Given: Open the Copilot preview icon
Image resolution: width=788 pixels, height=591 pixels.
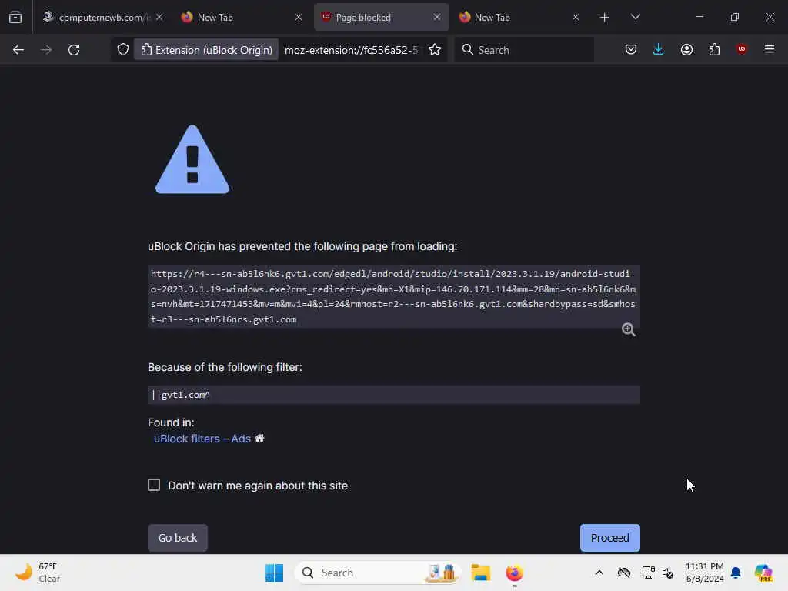Looking at the screenshot, I should coord(763,573).
